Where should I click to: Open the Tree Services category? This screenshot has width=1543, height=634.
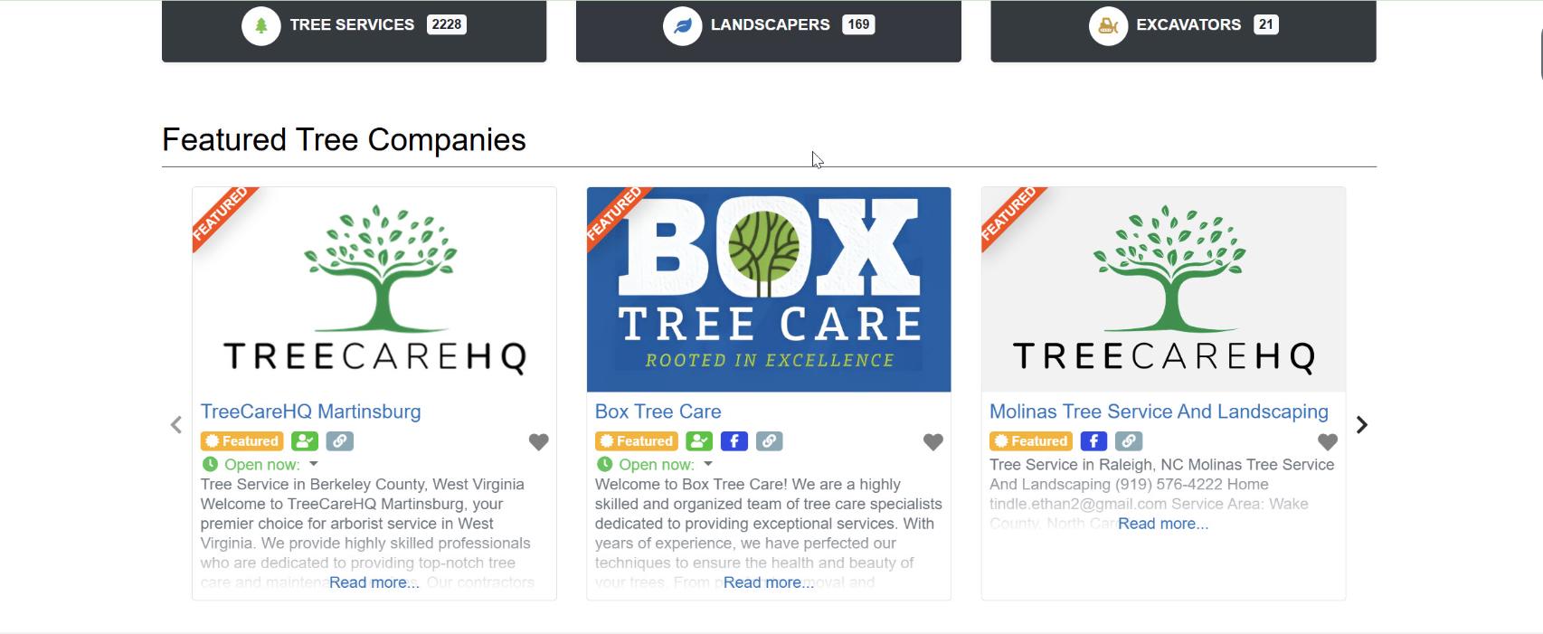[354, 26]
